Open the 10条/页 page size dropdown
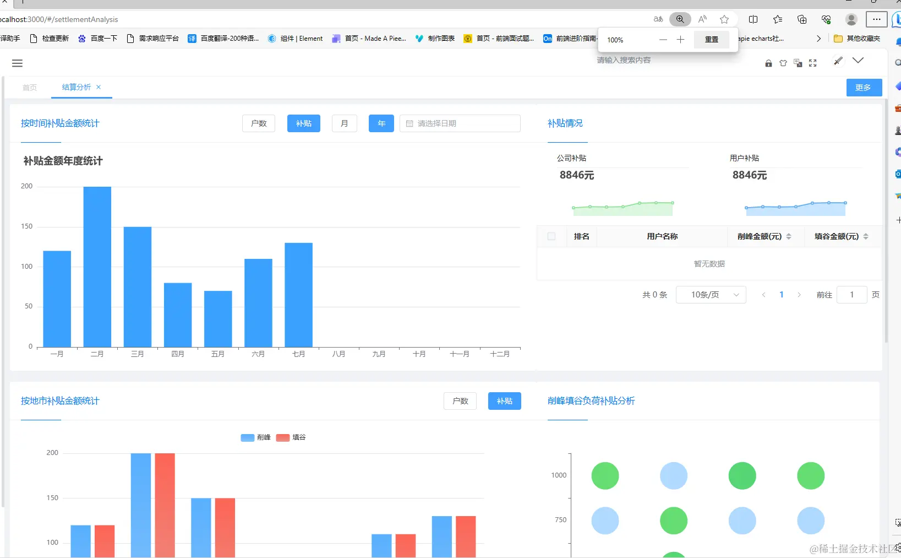 [x=711, y=295]
